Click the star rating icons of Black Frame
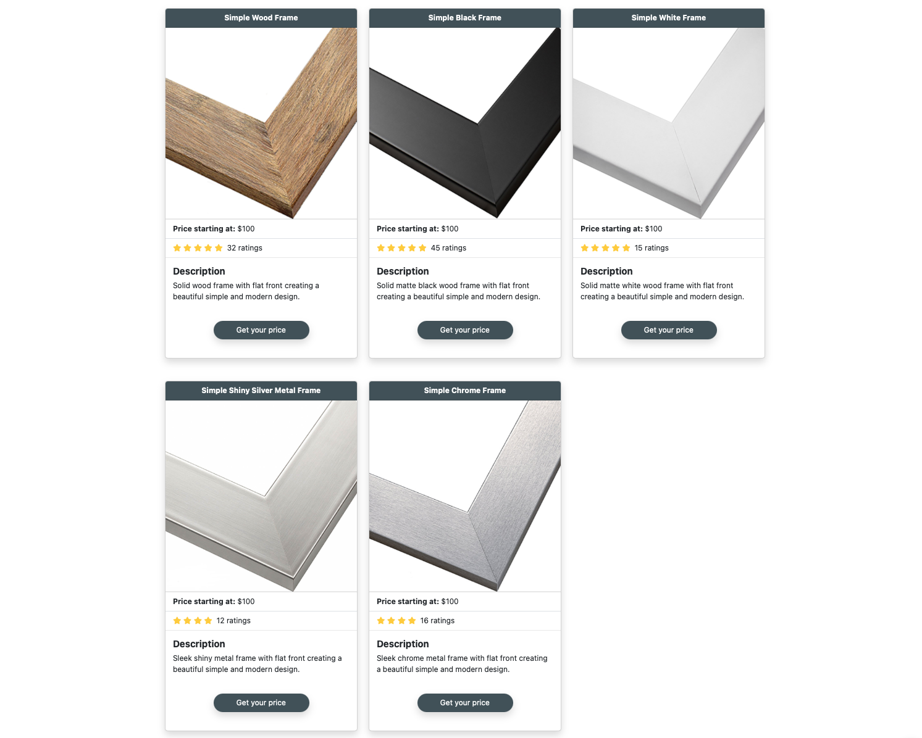 coord(401,248)
